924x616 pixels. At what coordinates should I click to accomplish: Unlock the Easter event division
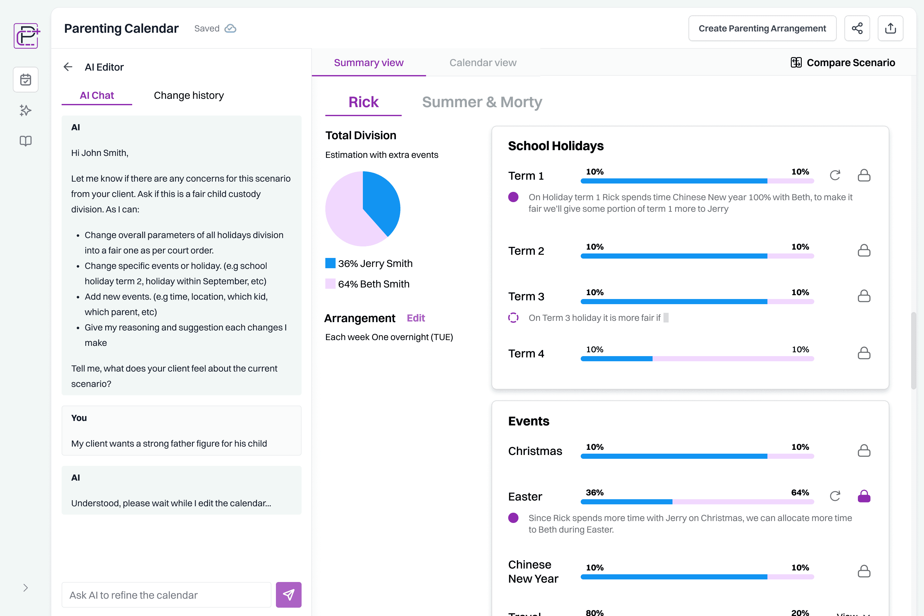pos(864,496)
